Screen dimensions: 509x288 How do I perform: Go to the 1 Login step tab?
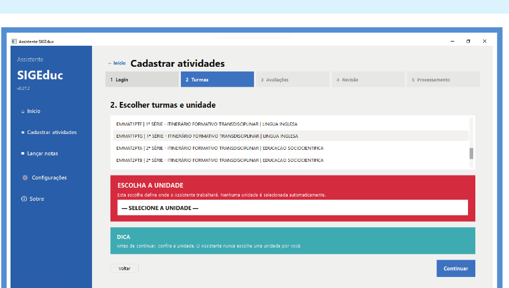pyautogui.click(x=142, y=79)
